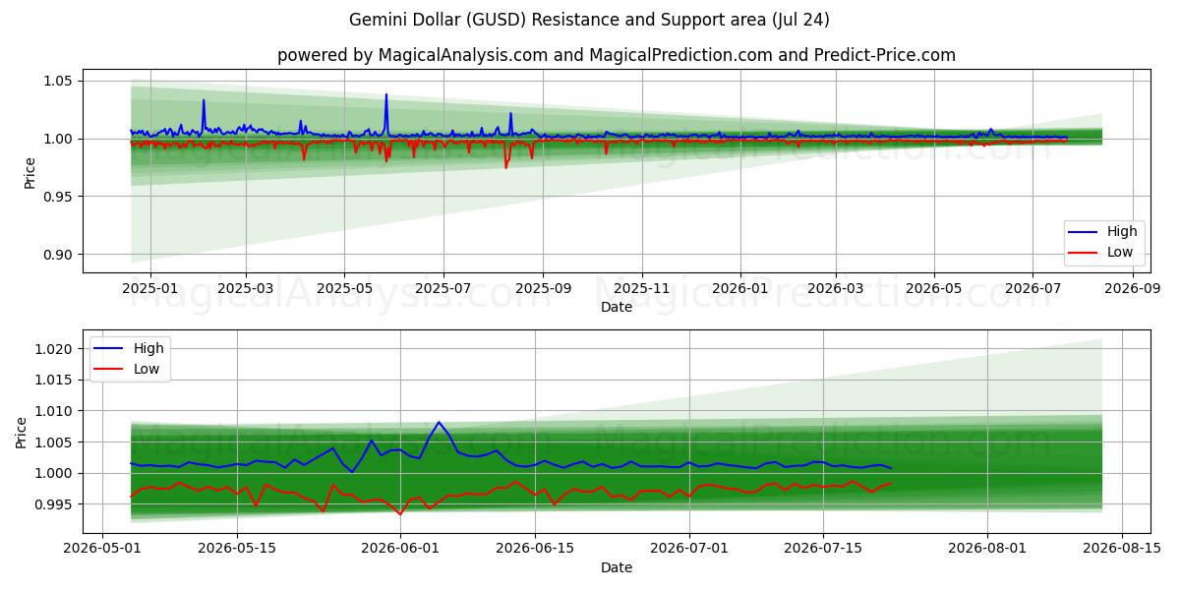
Task: Click the 2026-03 date tick
Action: coord(835,288)
